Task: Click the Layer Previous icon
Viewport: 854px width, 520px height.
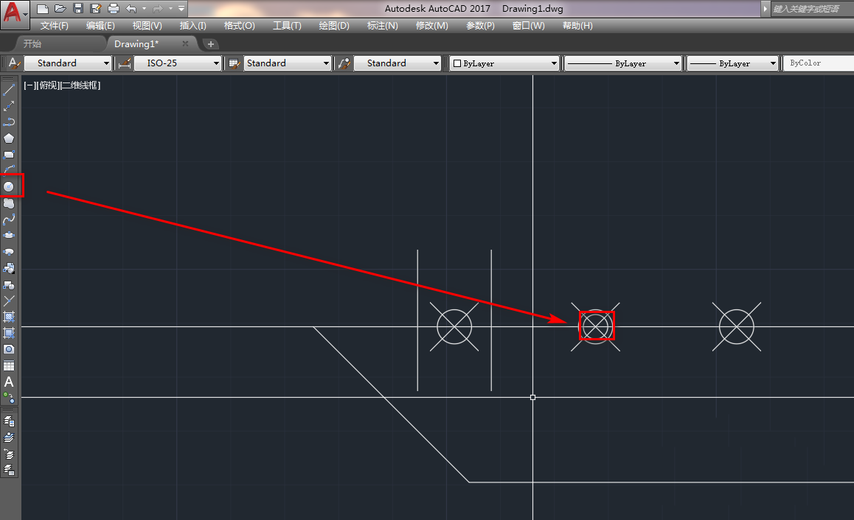Action: (9, 454)
